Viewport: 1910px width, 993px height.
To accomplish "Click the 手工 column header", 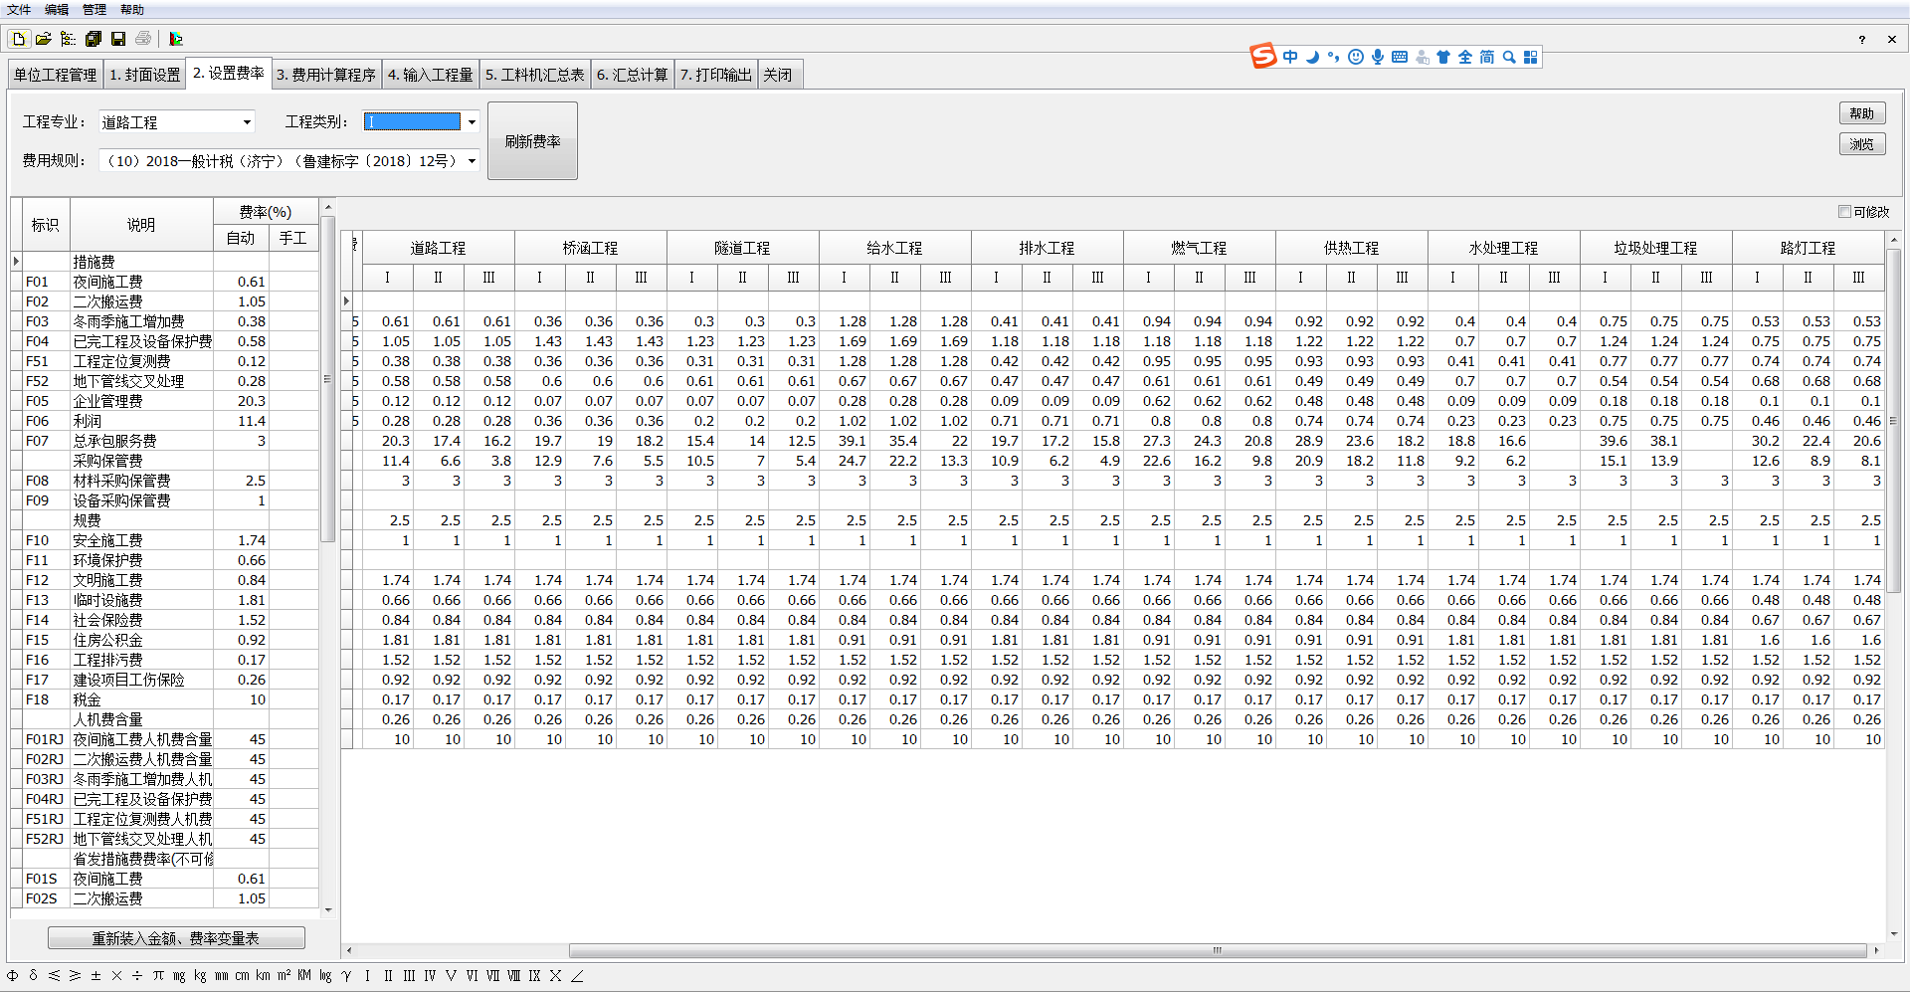I will click(293, 238).
